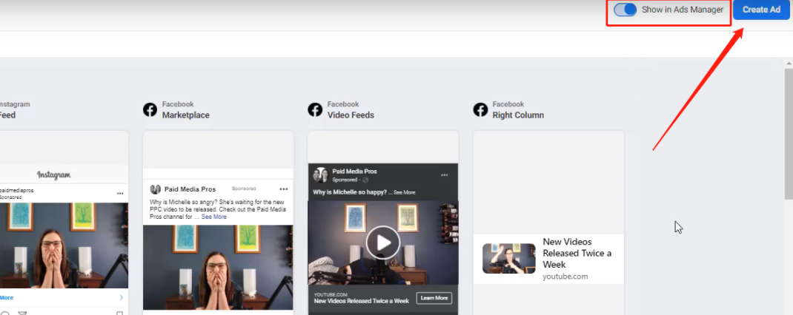Click the chevron arrow on Instagram ad call-to-action
Viewport: 793px width, 315px height.
click(122, 298)
